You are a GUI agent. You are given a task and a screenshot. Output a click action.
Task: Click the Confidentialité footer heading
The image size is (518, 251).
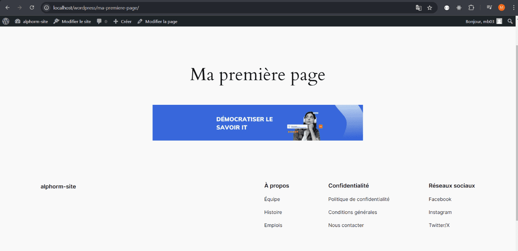click(349, 186)
